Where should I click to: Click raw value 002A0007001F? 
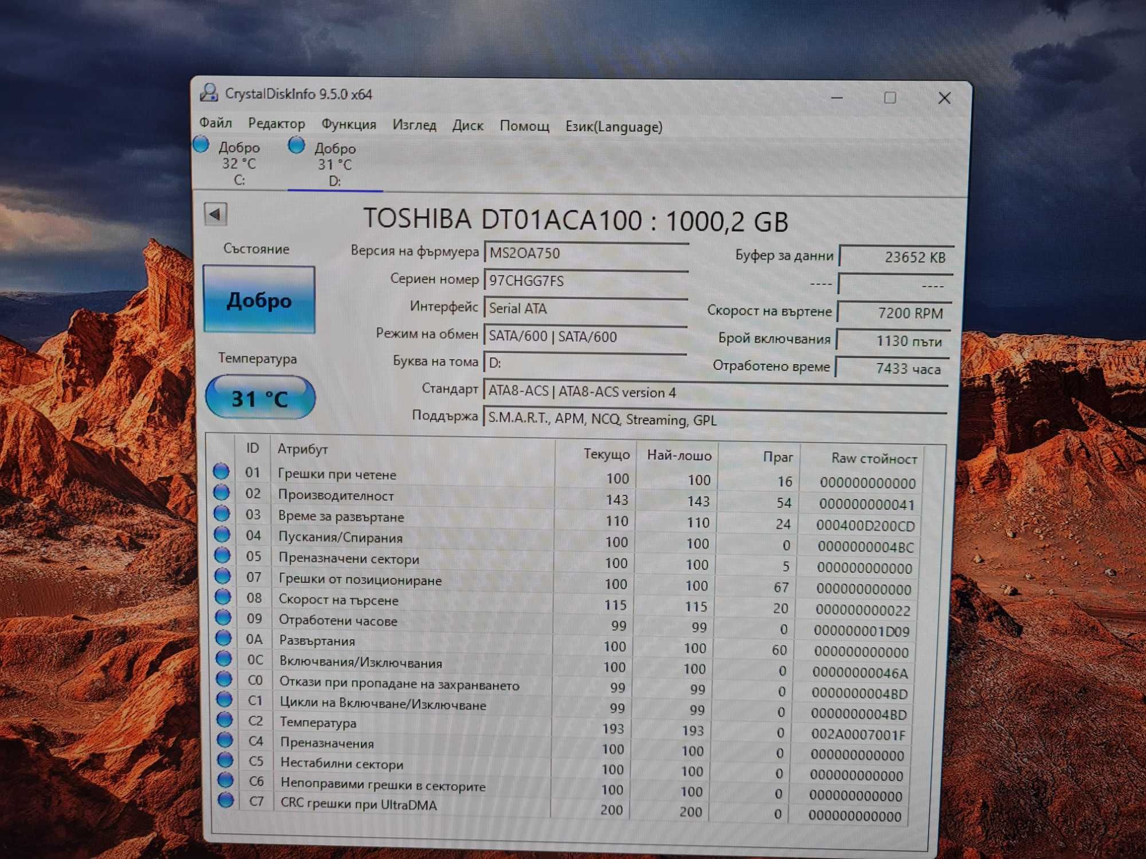(858, 734)
